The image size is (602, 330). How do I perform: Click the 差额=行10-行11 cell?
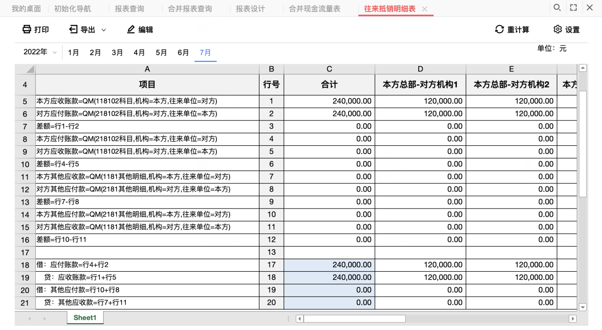pyautogui.click(x=147, y=240)
